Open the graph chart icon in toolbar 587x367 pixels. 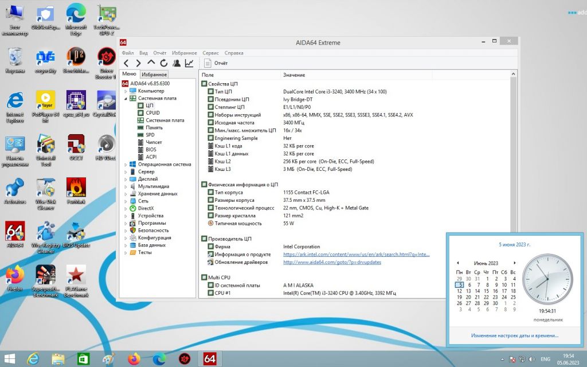[x=189, y=63]
